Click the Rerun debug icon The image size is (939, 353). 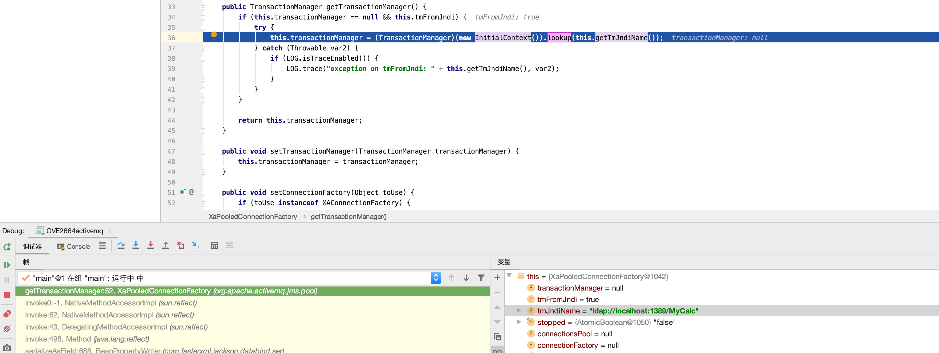pyautogui.click(x=7, y=247)
